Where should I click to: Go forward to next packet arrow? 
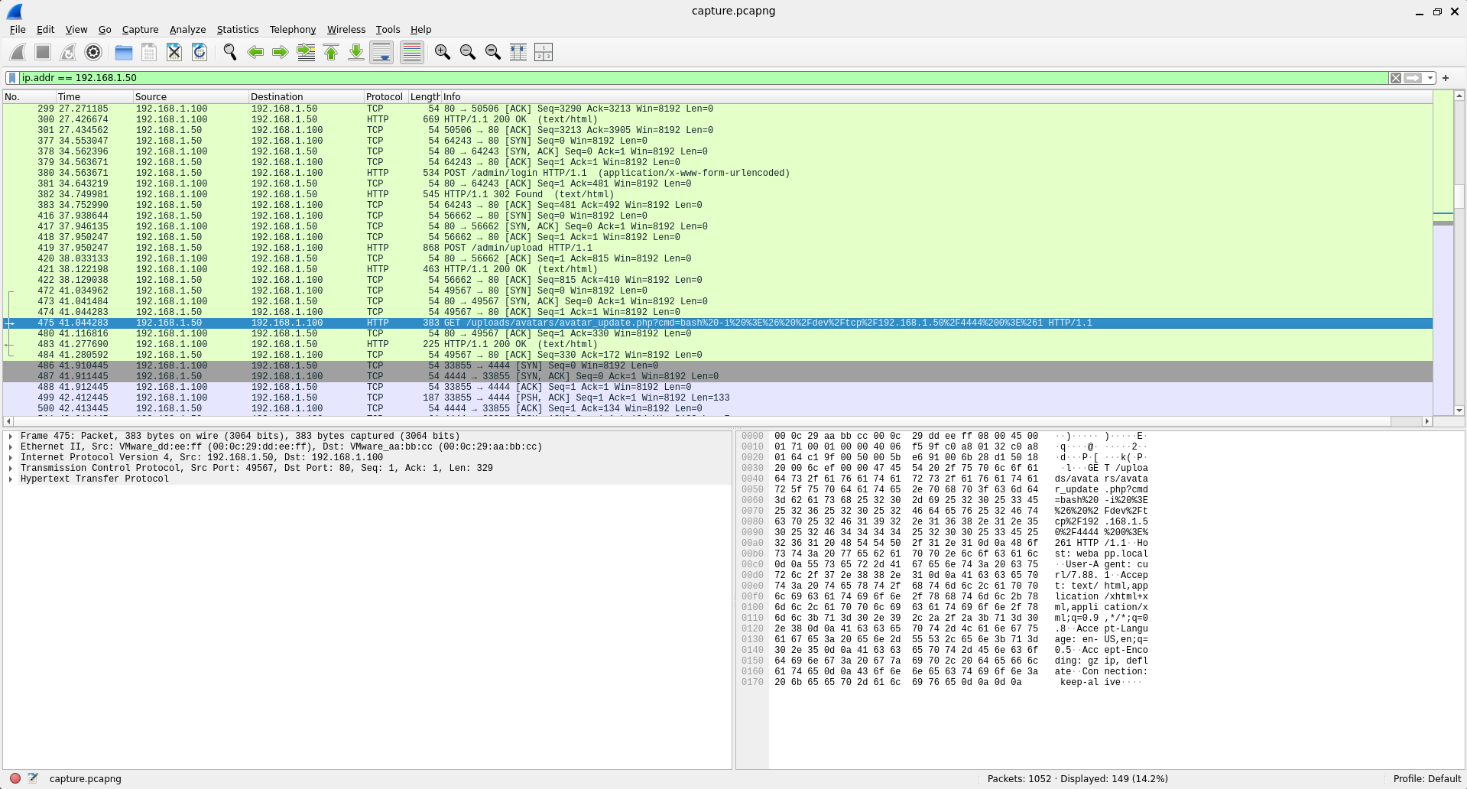281,52
